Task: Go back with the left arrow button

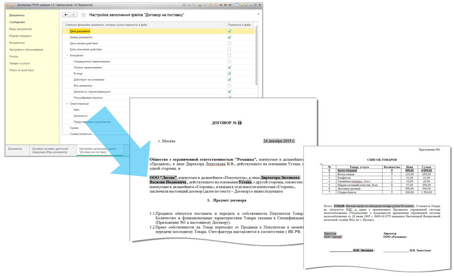Action: pyautogui.click(x=66, y=15)
